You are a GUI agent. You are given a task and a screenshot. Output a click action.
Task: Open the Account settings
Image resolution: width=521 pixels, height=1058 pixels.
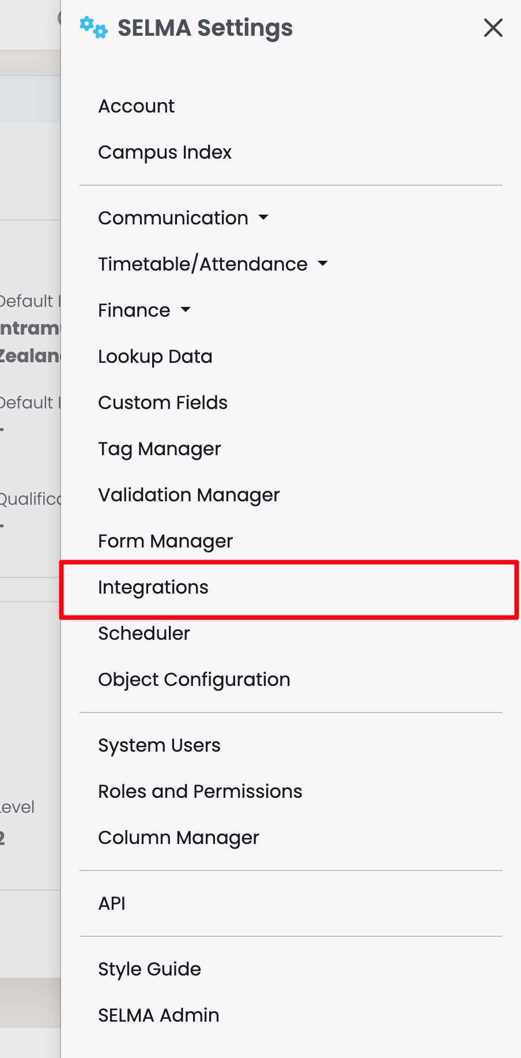tap(137, 106)
